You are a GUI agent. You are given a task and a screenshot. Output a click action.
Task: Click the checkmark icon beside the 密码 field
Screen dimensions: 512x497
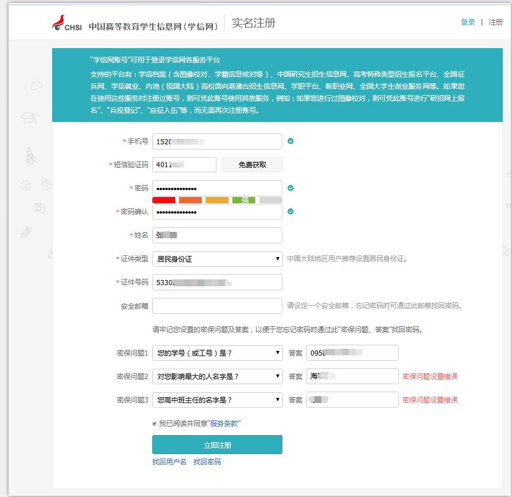click(x=290, y=188)
